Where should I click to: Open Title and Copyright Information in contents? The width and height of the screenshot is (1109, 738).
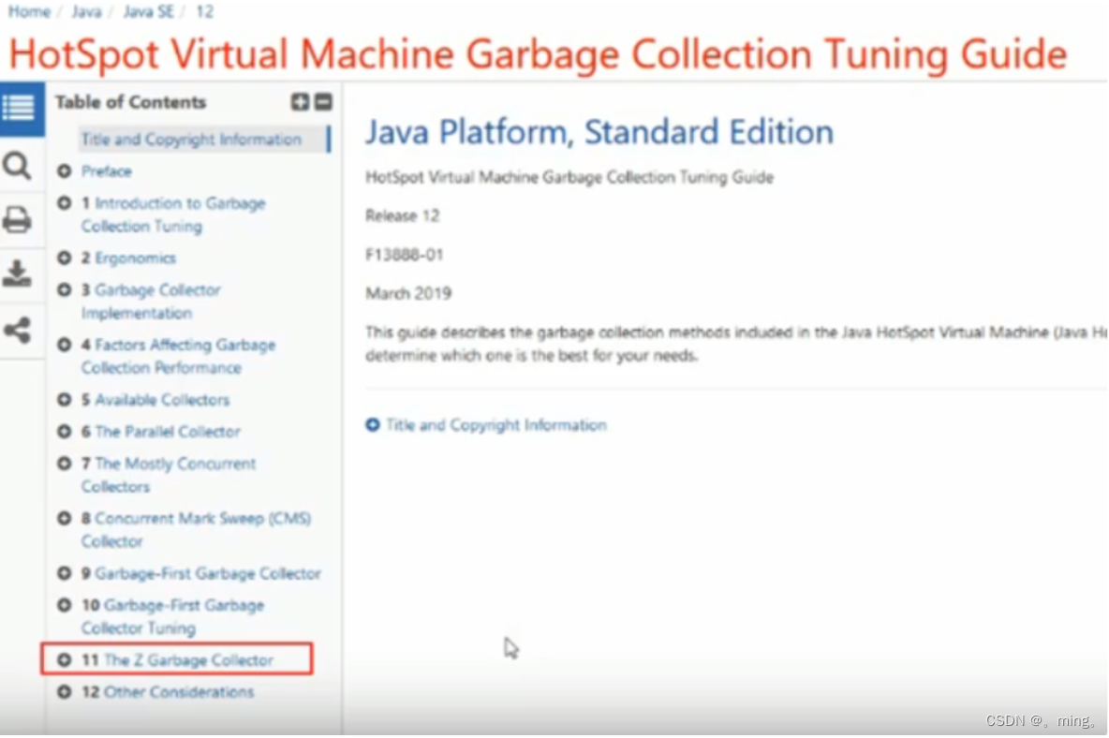tap(191, 140)
